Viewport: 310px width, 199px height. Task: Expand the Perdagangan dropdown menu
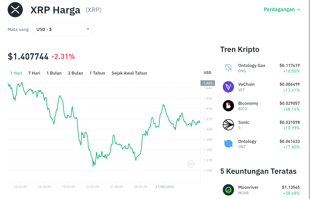[x=282, y=9]
